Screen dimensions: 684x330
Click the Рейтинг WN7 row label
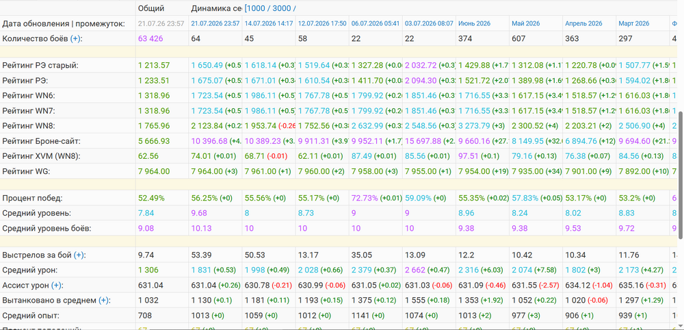click(28, 112)
